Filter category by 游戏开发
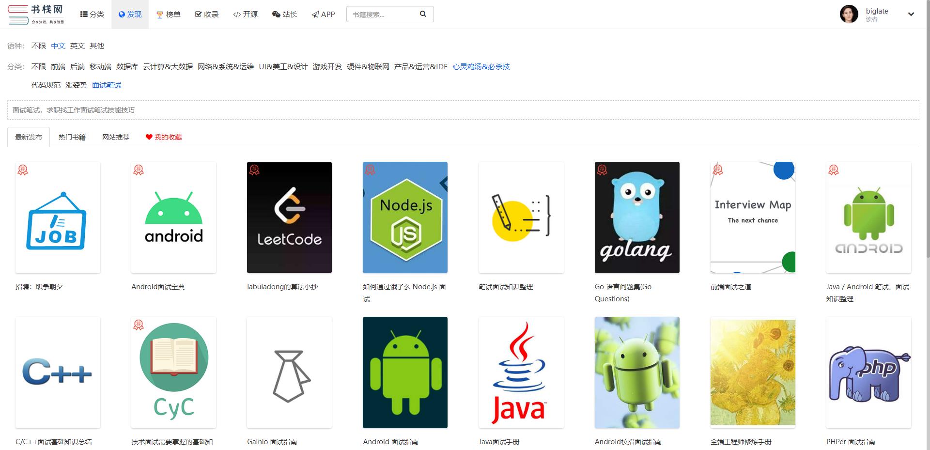This screenshot has height=450, width=930. click(327, 67)
